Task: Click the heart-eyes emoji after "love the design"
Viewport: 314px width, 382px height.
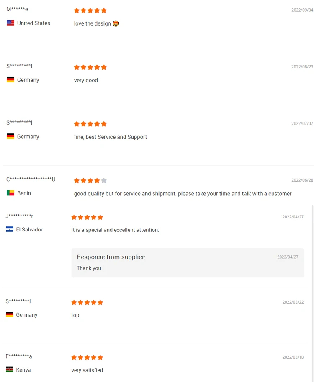Action: [x=116, y=23]
